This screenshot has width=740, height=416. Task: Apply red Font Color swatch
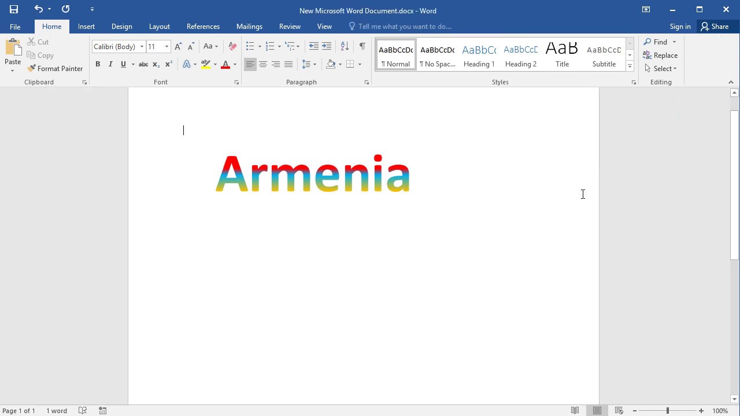click(225, 64)
